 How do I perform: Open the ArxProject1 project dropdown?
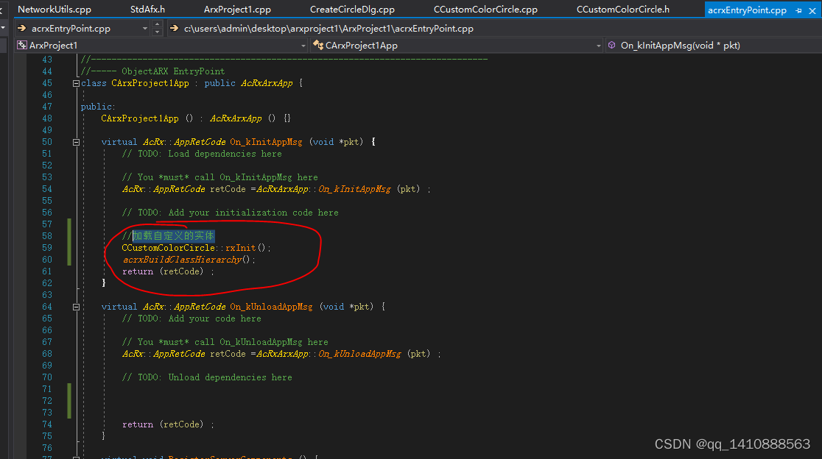pyautogui.click(x=303, y=45)
